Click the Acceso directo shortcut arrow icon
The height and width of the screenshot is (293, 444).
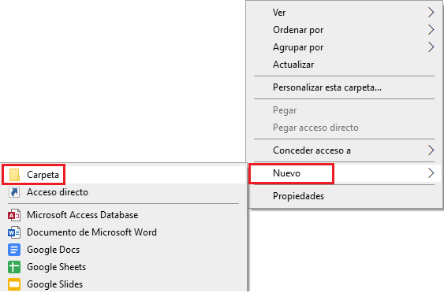(x=14, y=192)
